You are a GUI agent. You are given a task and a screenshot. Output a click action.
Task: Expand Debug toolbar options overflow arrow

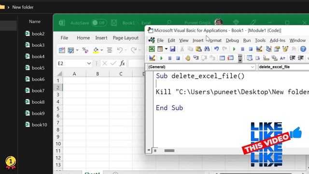click(x=240, y=58)
